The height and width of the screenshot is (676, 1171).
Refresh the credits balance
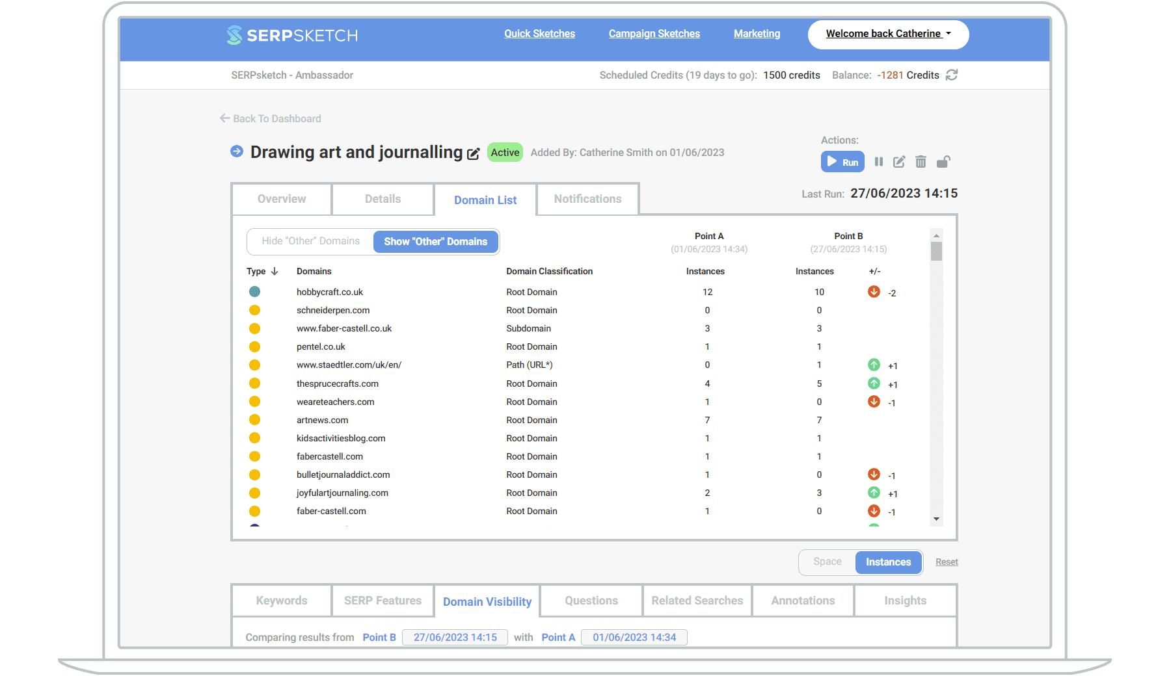[952, 75]
